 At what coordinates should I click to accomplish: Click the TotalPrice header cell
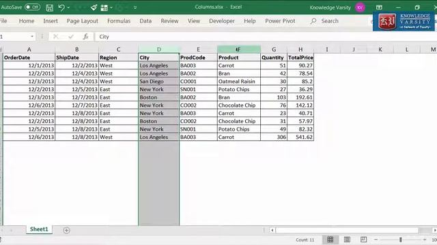pos(300,57)
